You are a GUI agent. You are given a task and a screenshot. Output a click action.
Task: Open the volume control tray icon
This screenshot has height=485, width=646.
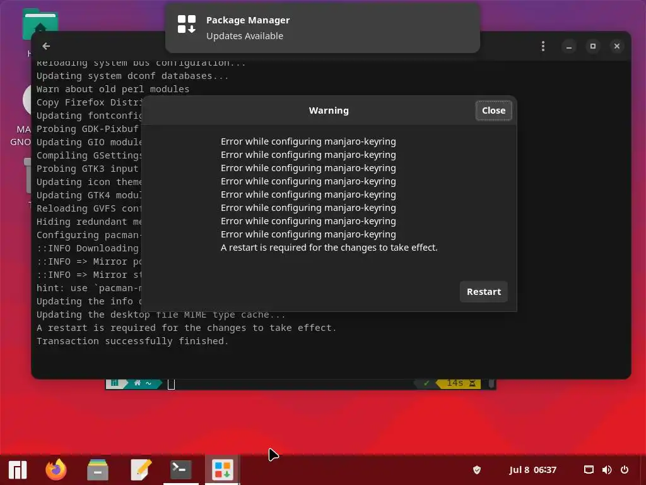[606, 470]
